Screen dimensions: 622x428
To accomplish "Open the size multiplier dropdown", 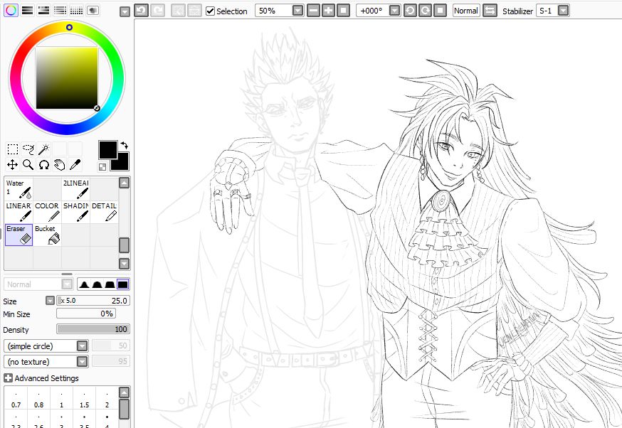I will pos(50,301).
